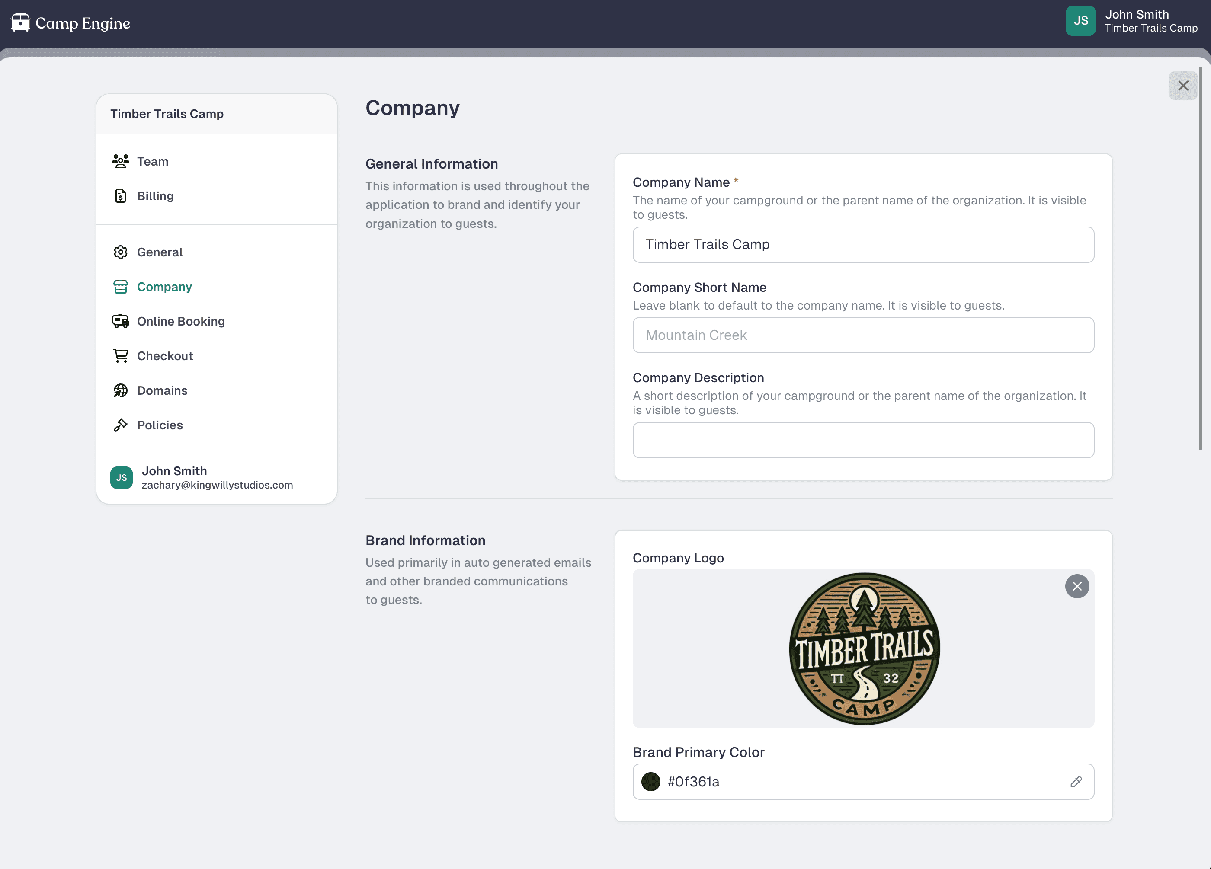The height and width of the screenshot is (869, 1211).
Task: Go to Online Booking settings
Action: (180, 321)
